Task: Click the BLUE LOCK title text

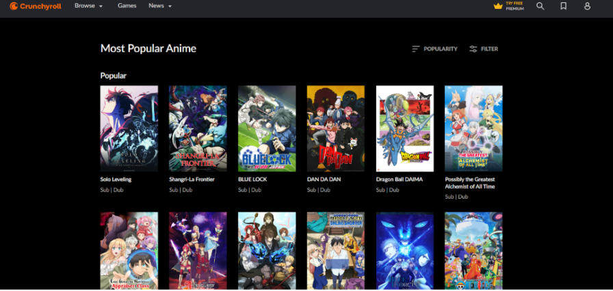Action: click(x=252, y=180)
